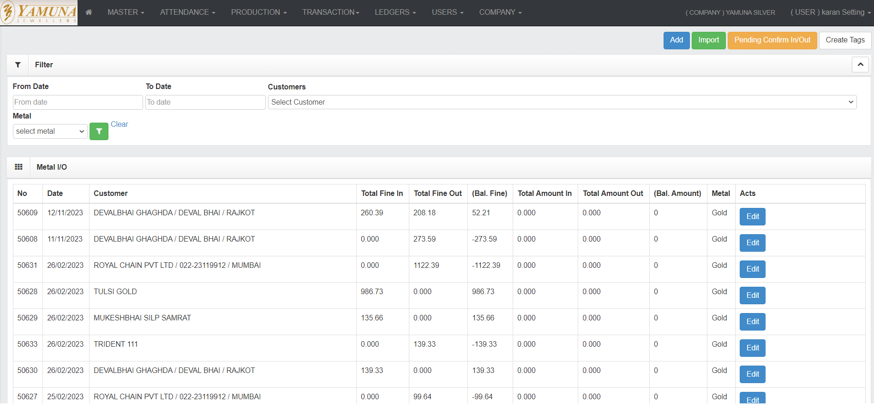Open the PRODUCTION menu
Image resolution: width=874 pixels, height=408 pixels.
point(258,12)
